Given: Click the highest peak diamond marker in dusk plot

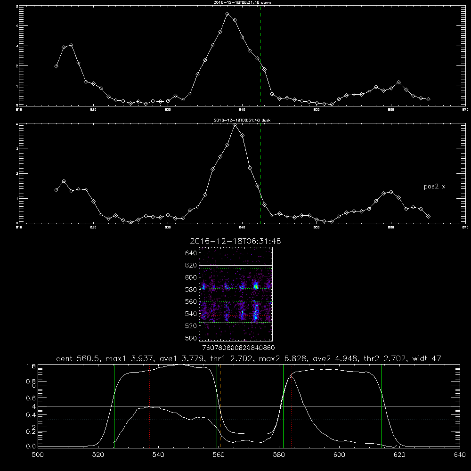Looking at the screenshot, I should coord(235,125).
